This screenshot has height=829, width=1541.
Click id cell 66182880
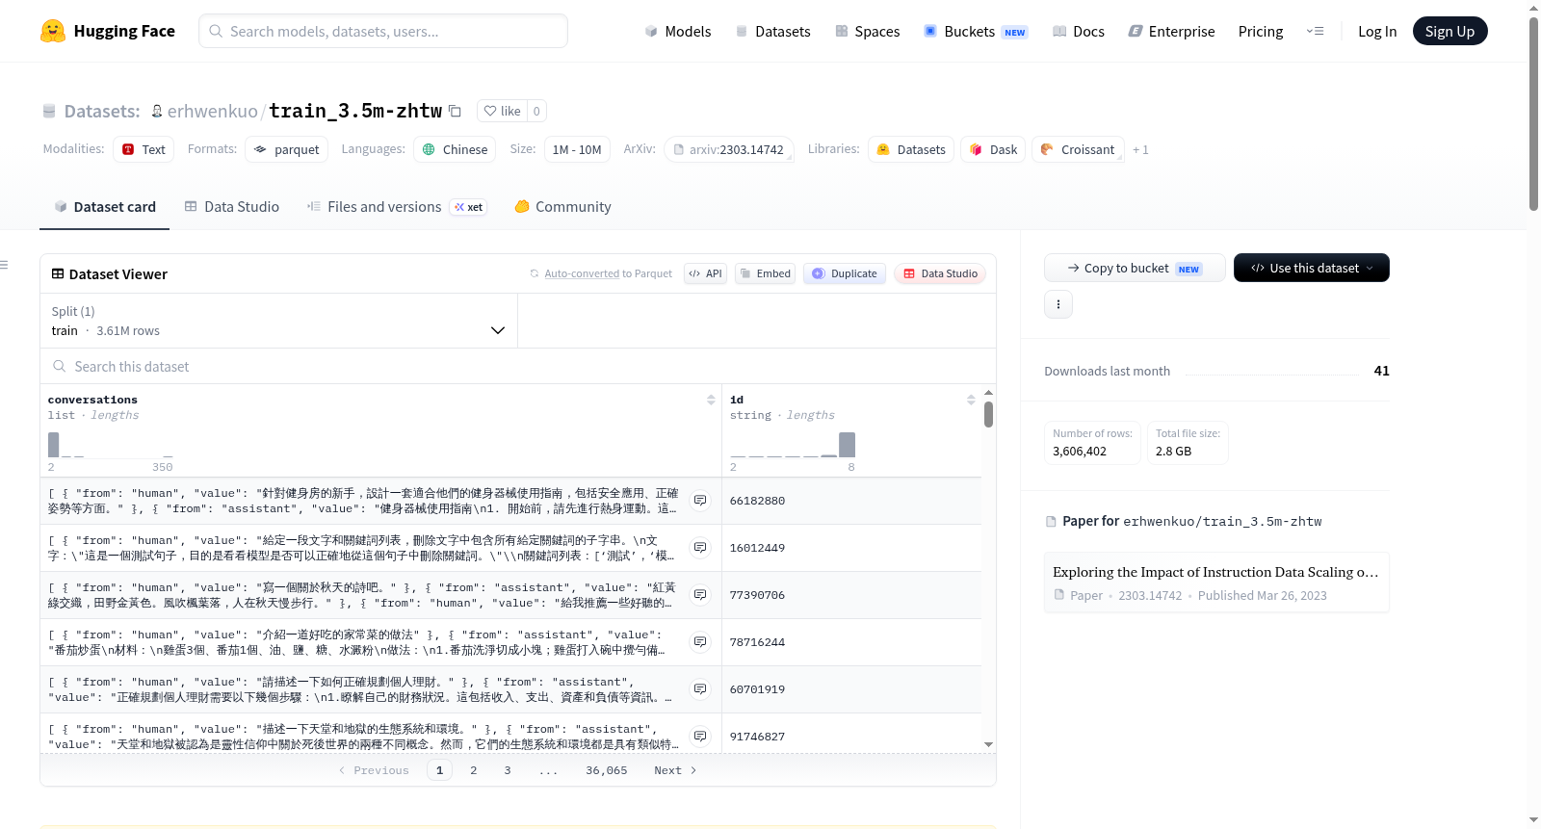click(852, 501)
